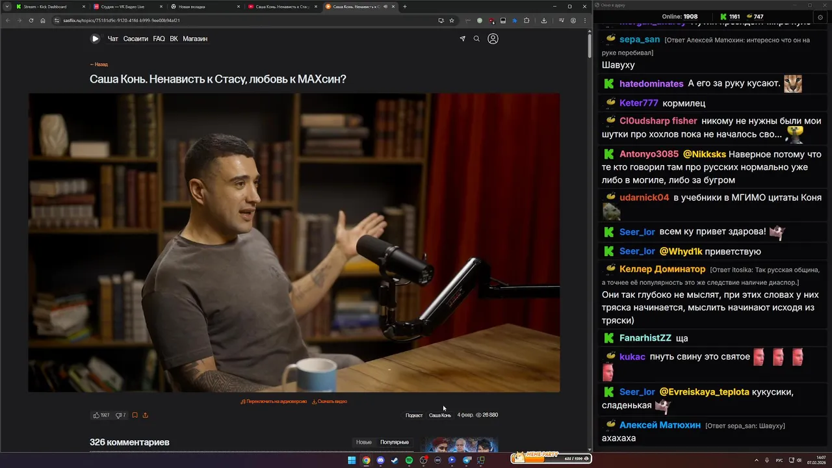Sort comments by Новые
832x468 pixels.
tap(364, 442)
